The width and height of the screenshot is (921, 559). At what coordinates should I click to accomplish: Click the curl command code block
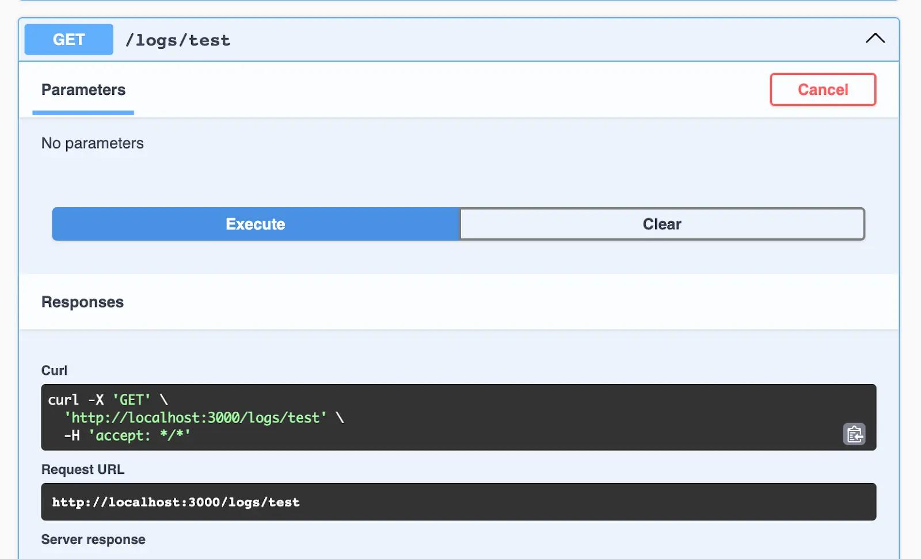pyautogui.click(x=403, y=417)
